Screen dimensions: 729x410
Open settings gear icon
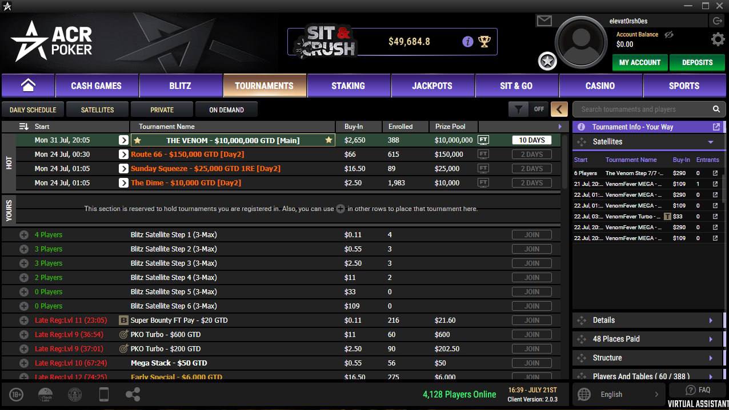pyautogui.click(x=718, y=39)
